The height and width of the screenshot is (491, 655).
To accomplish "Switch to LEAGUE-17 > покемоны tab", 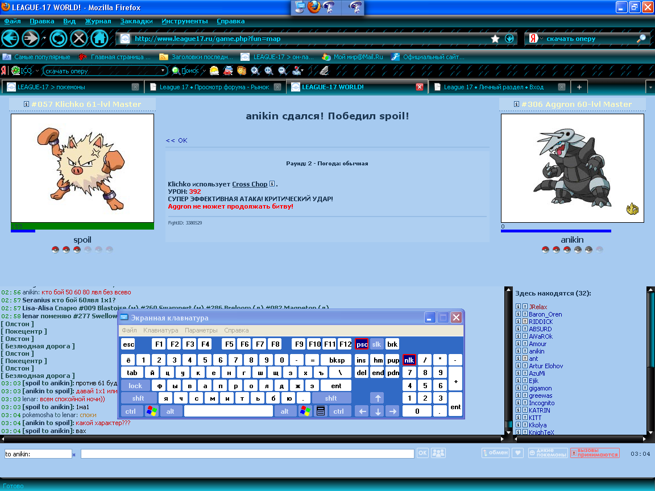I will pyautogui.click(x=72, y=87).
